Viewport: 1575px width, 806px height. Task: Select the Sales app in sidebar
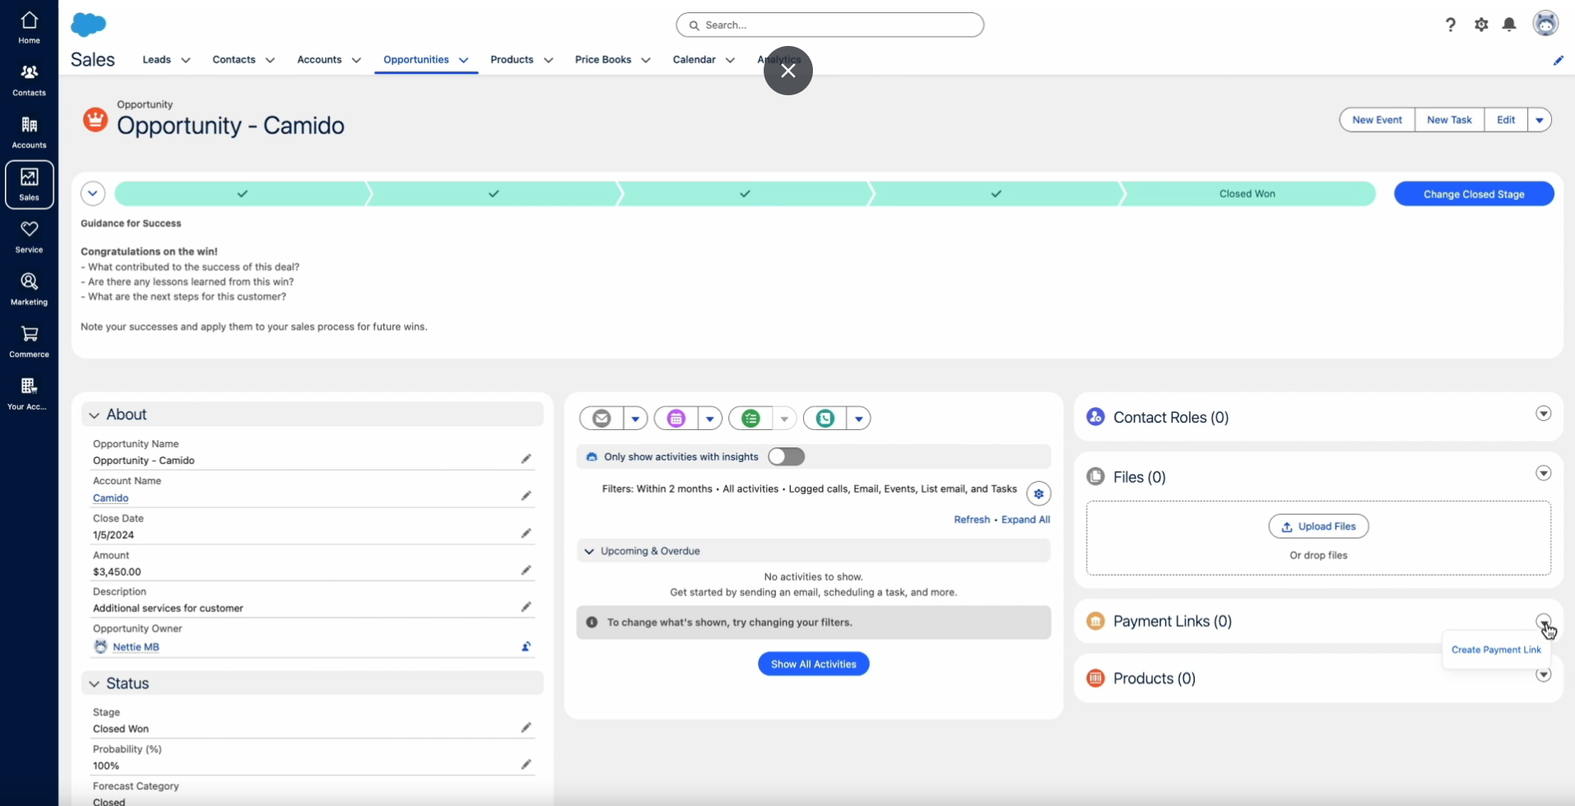pos(29,185)
